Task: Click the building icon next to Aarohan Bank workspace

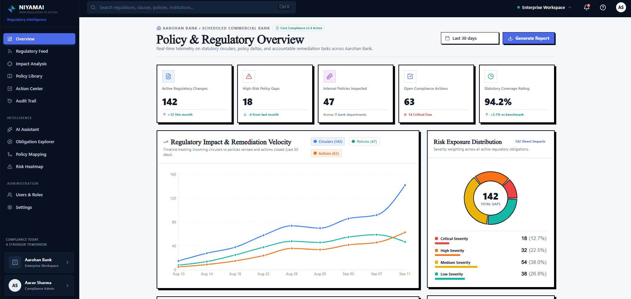Action: pos(15,262)
